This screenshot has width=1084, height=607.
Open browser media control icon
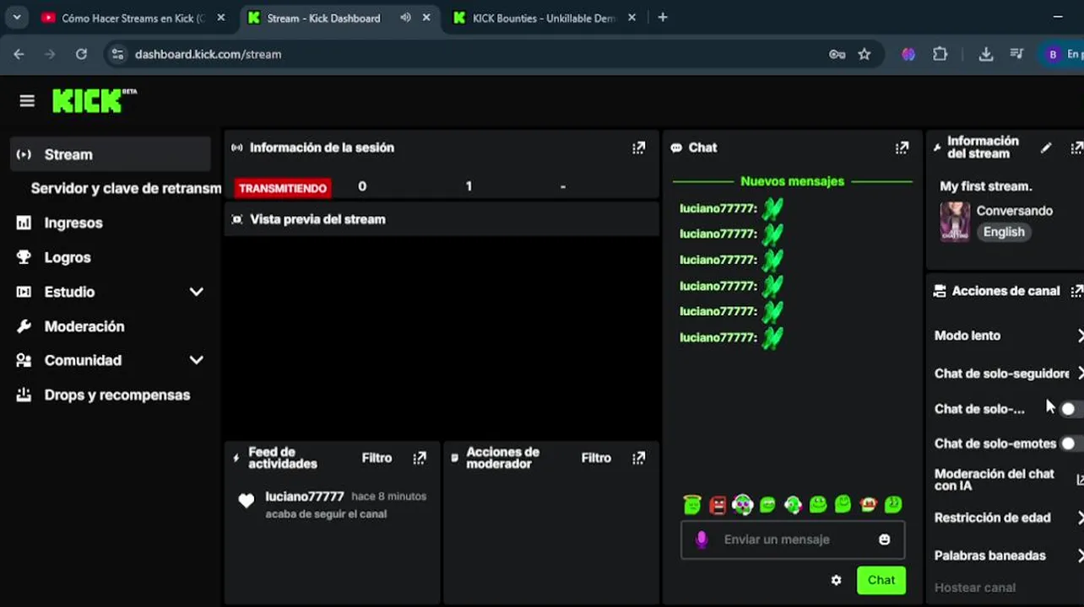click(x=1017, y=54)
